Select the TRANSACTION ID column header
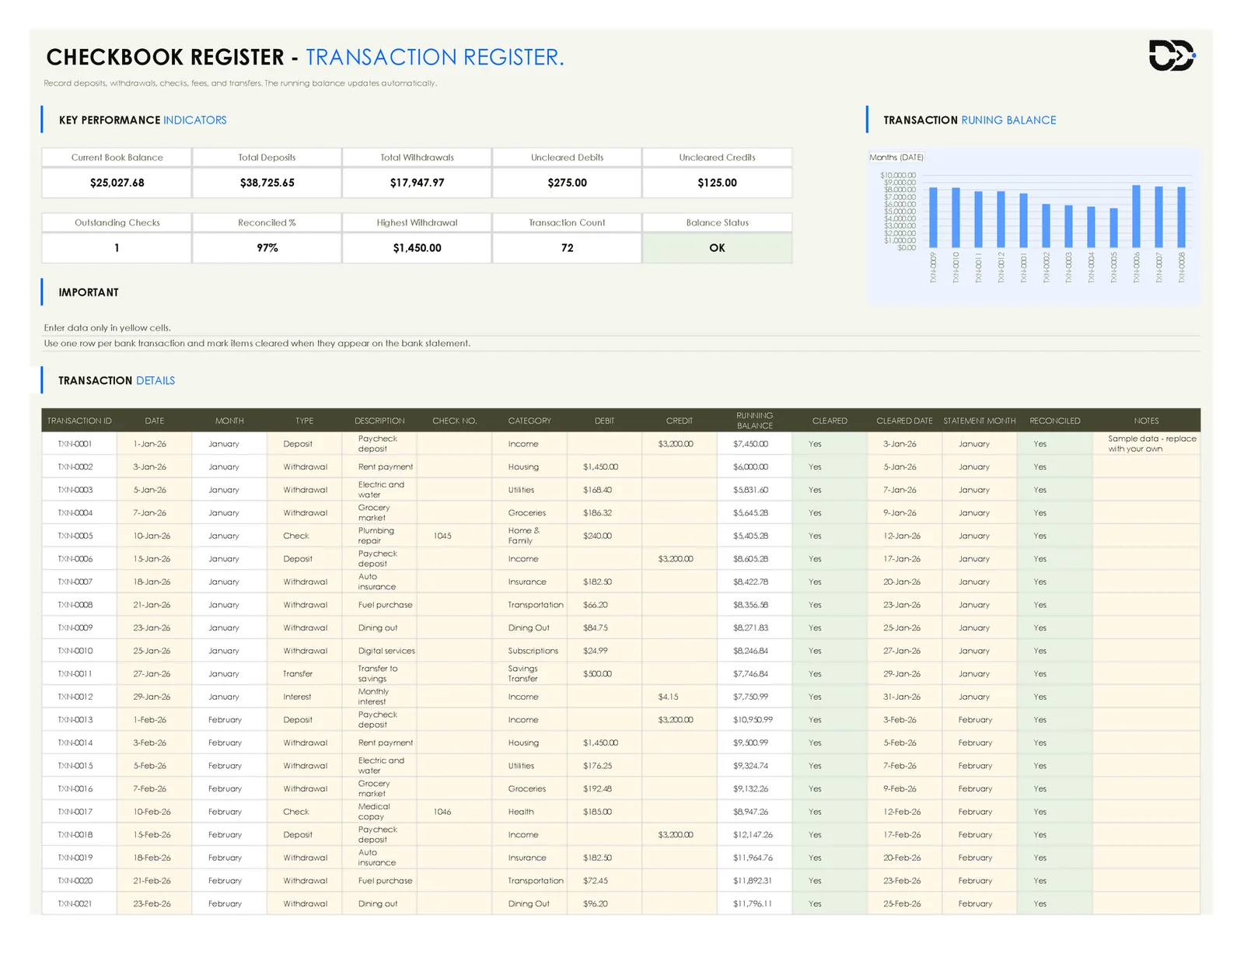Screen dimensions: 1244x961 [x=79, y=421]
